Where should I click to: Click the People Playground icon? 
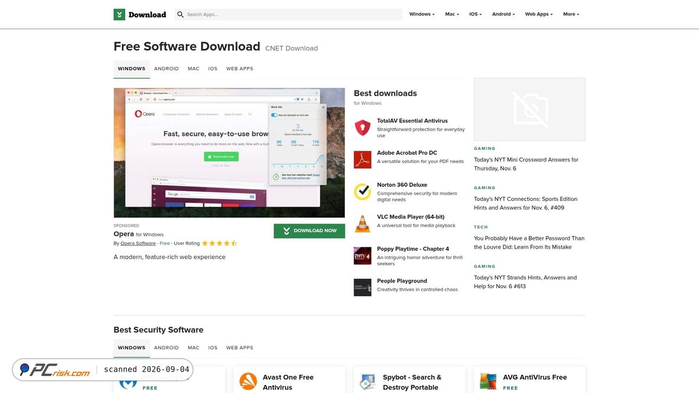pyautogui.click(x=362, y=288)
